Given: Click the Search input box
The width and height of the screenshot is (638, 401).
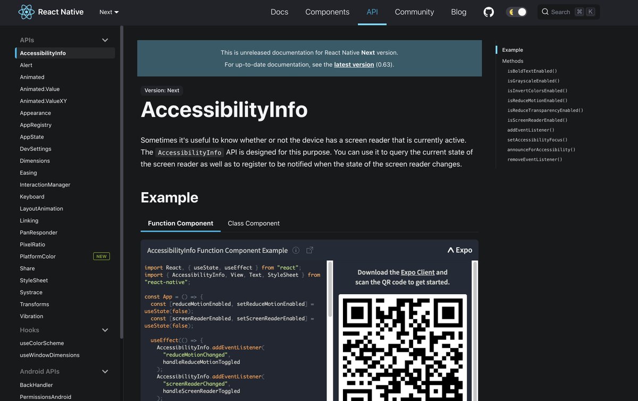Looking at the screenshot, I should coord(568,12).
